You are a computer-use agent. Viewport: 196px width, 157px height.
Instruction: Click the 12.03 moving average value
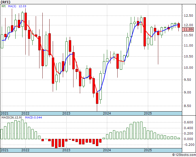22,6
